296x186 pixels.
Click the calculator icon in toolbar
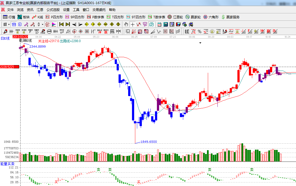tap(165, 24)
